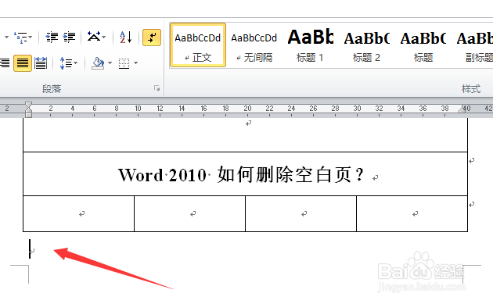Click inside the third bottom-row table cell
Screen dimensions: 493x304
[301, 214]
